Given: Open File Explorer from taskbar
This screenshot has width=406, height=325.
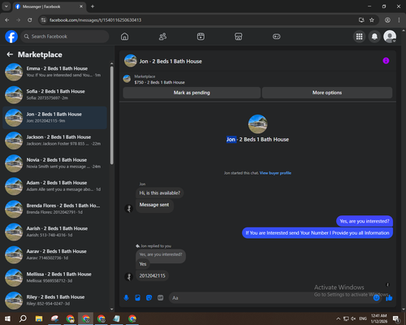Looking at the screenshot, I should (39, 318).
